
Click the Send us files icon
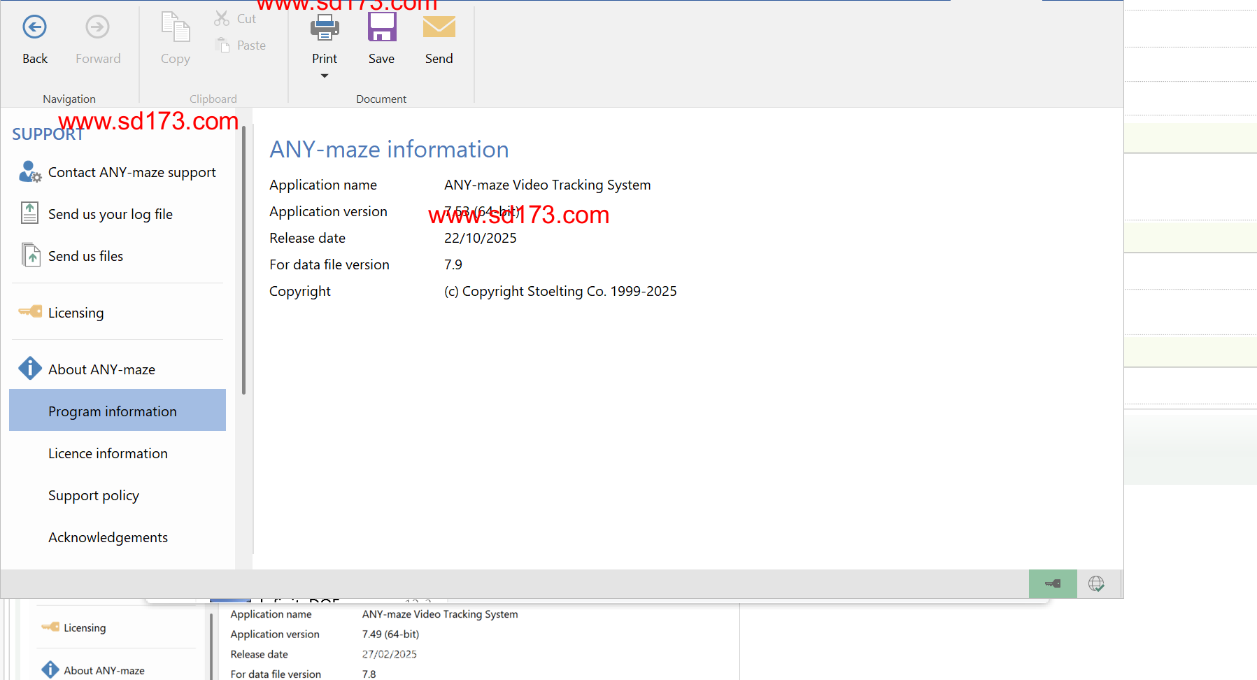(x=31, y=255)
